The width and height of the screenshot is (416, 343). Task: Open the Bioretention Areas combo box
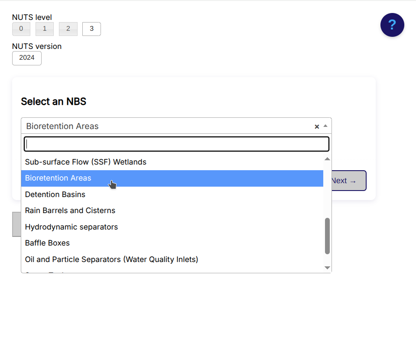(x=130, y=126)
